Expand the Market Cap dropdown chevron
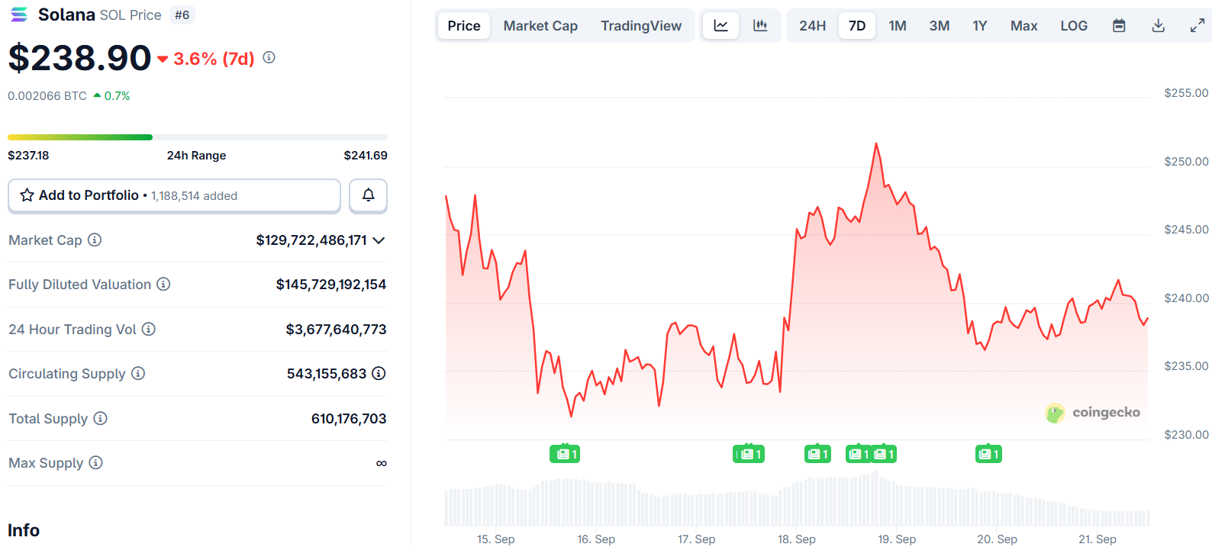This screenshot has height=547, width=1212. tap(379, 240)
